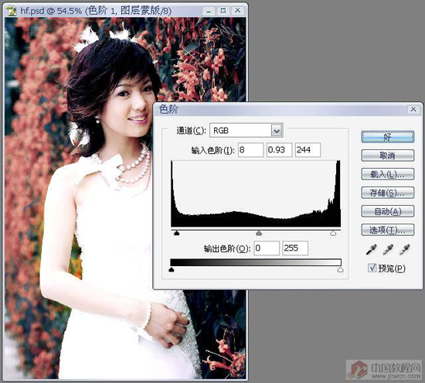Click the 载入(L) load button
The width and height of the screenshot is (425, 383).
[x=388, y=174]
